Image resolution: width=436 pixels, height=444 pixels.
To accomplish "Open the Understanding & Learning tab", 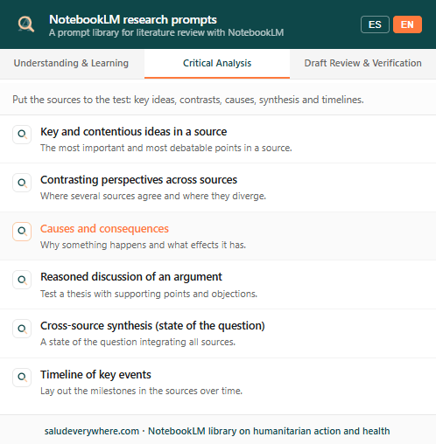I will tap(71, 64).
